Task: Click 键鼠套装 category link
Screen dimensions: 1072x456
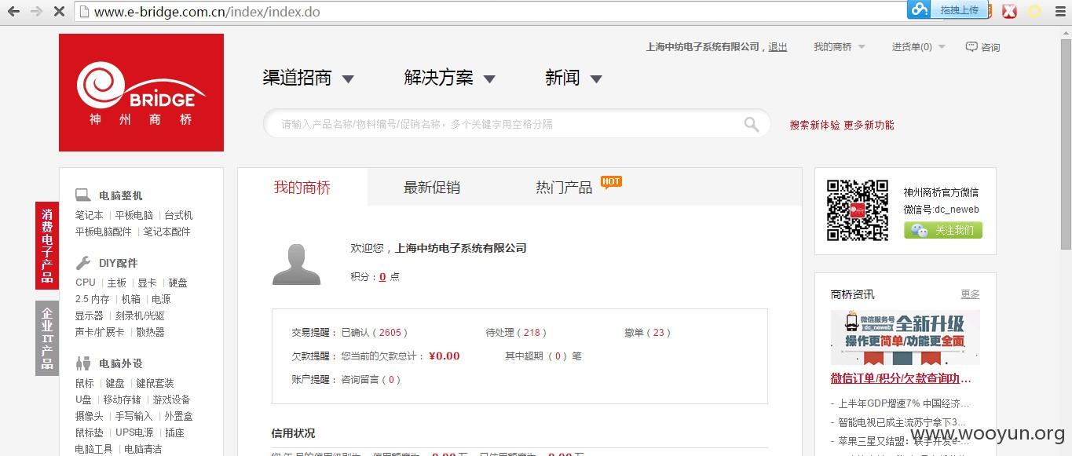Action: pyautogui.click(x=155, y=383)
